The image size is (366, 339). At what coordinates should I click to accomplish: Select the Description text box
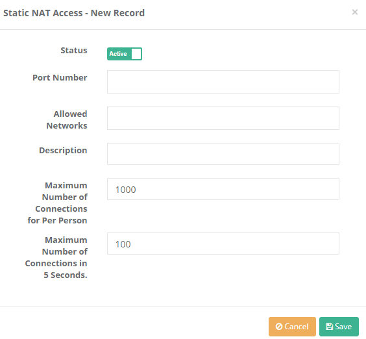click(x=223, y=154)
